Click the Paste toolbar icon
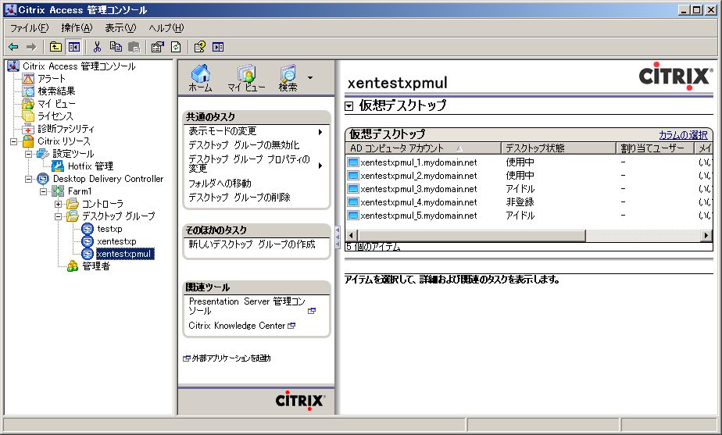The image size is (722, 435). pos(134,47)
